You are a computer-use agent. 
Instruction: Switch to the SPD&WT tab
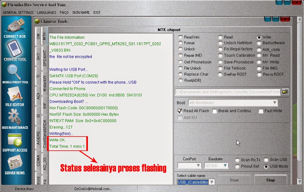[44, 58]
